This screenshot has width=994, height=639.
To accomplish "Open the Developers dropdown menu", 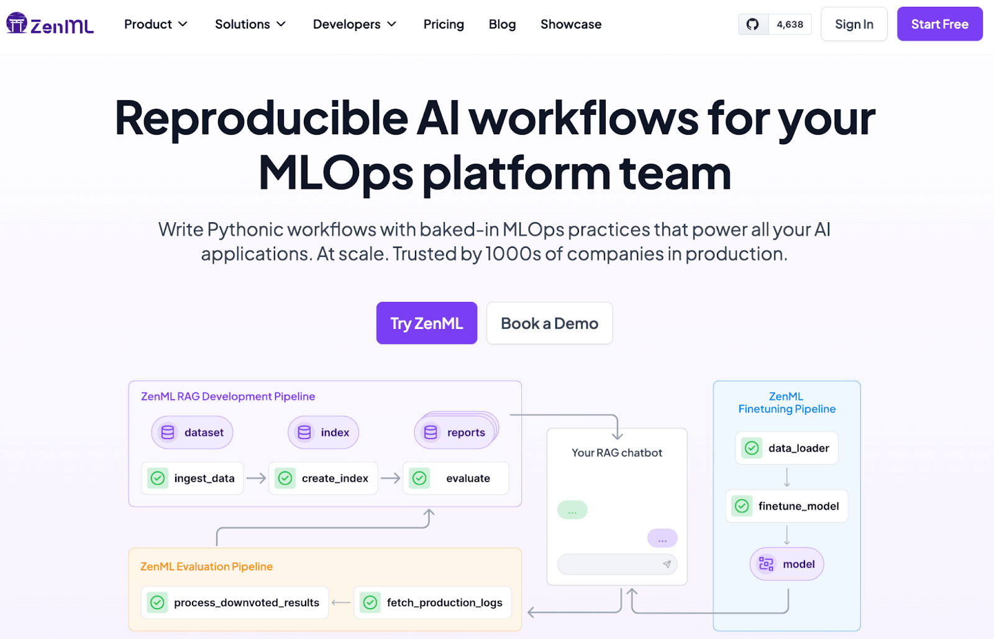I will [354, 24].
